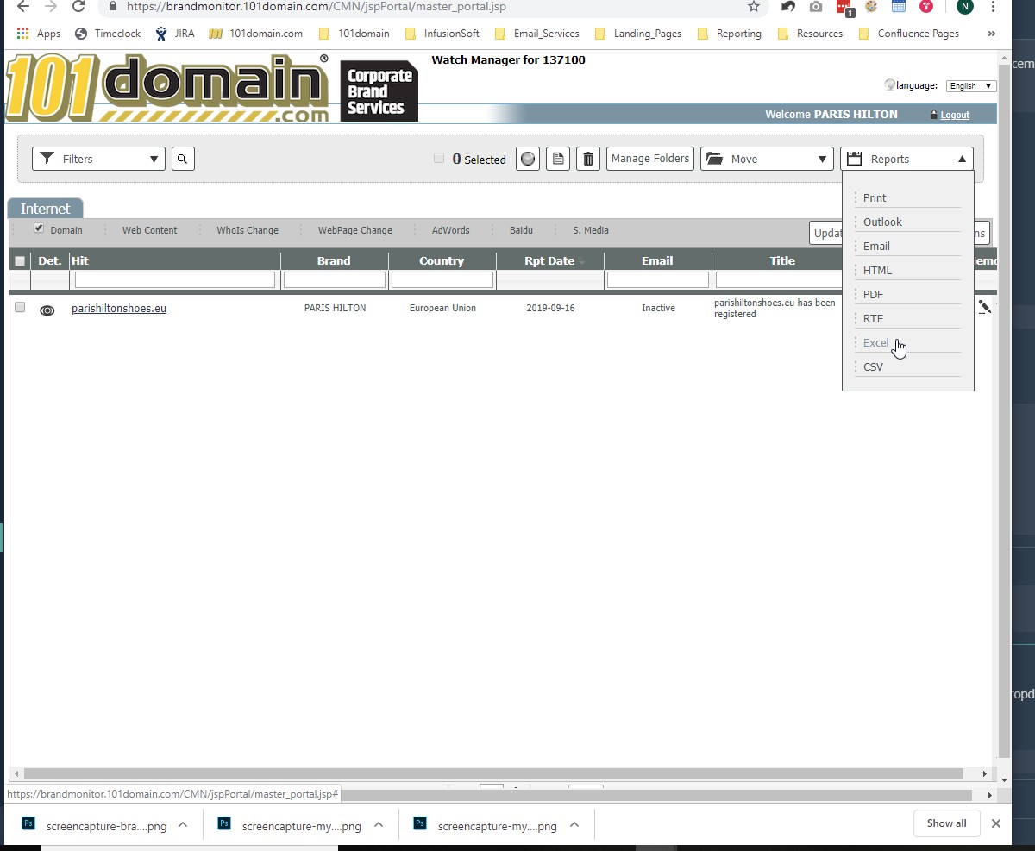Click the document notes icon in toolbar

point(558,159)
